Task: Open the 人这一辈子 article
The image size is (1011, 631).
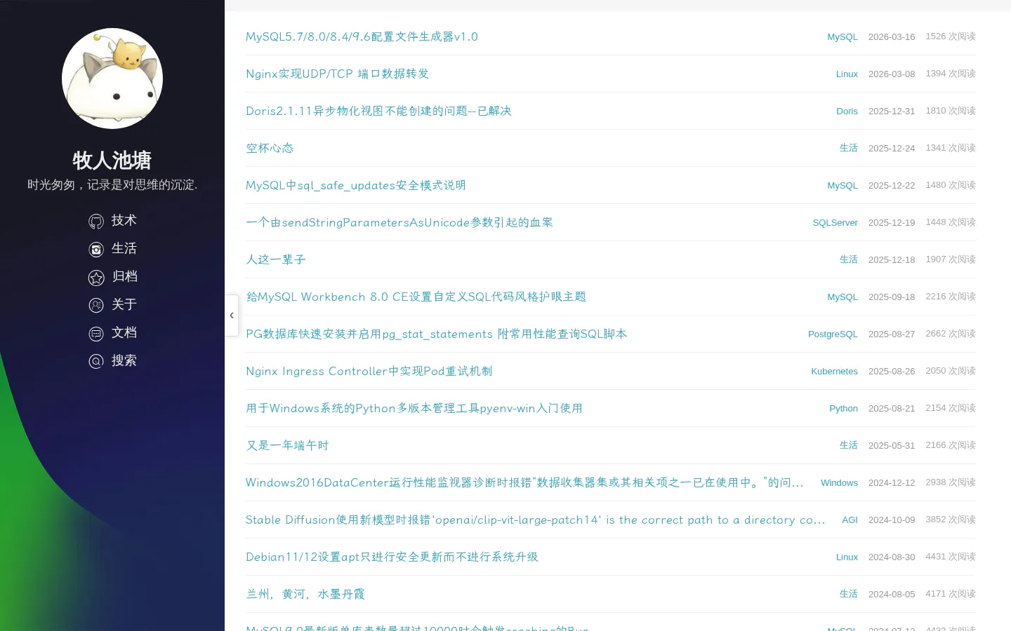Action: pyautogui.click(x=276, y=259)
